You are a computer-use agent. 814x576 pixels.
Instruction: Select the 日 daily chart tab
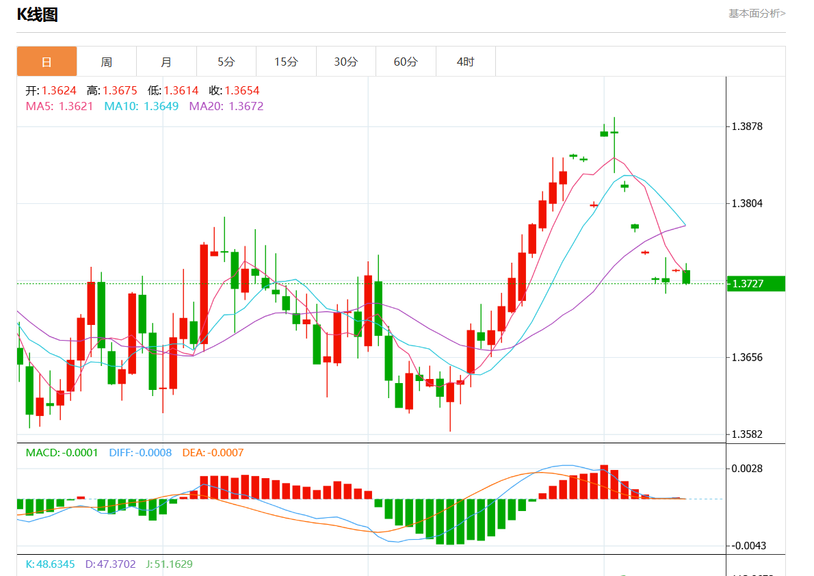(x=47, y=62)
